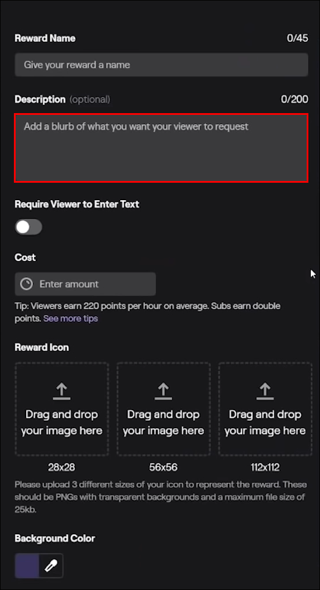
Task: Focus the Reward Name input field
Action: tap(161, 65)
